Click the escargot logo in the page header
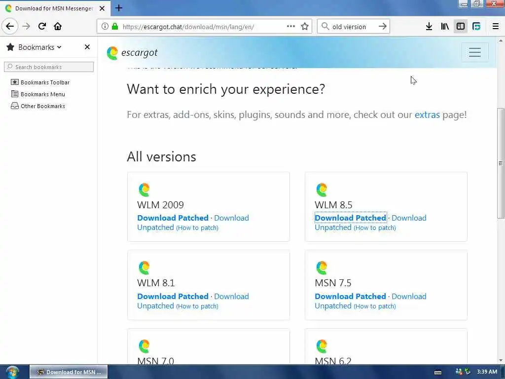505x379 pixels. pos(132,53)
